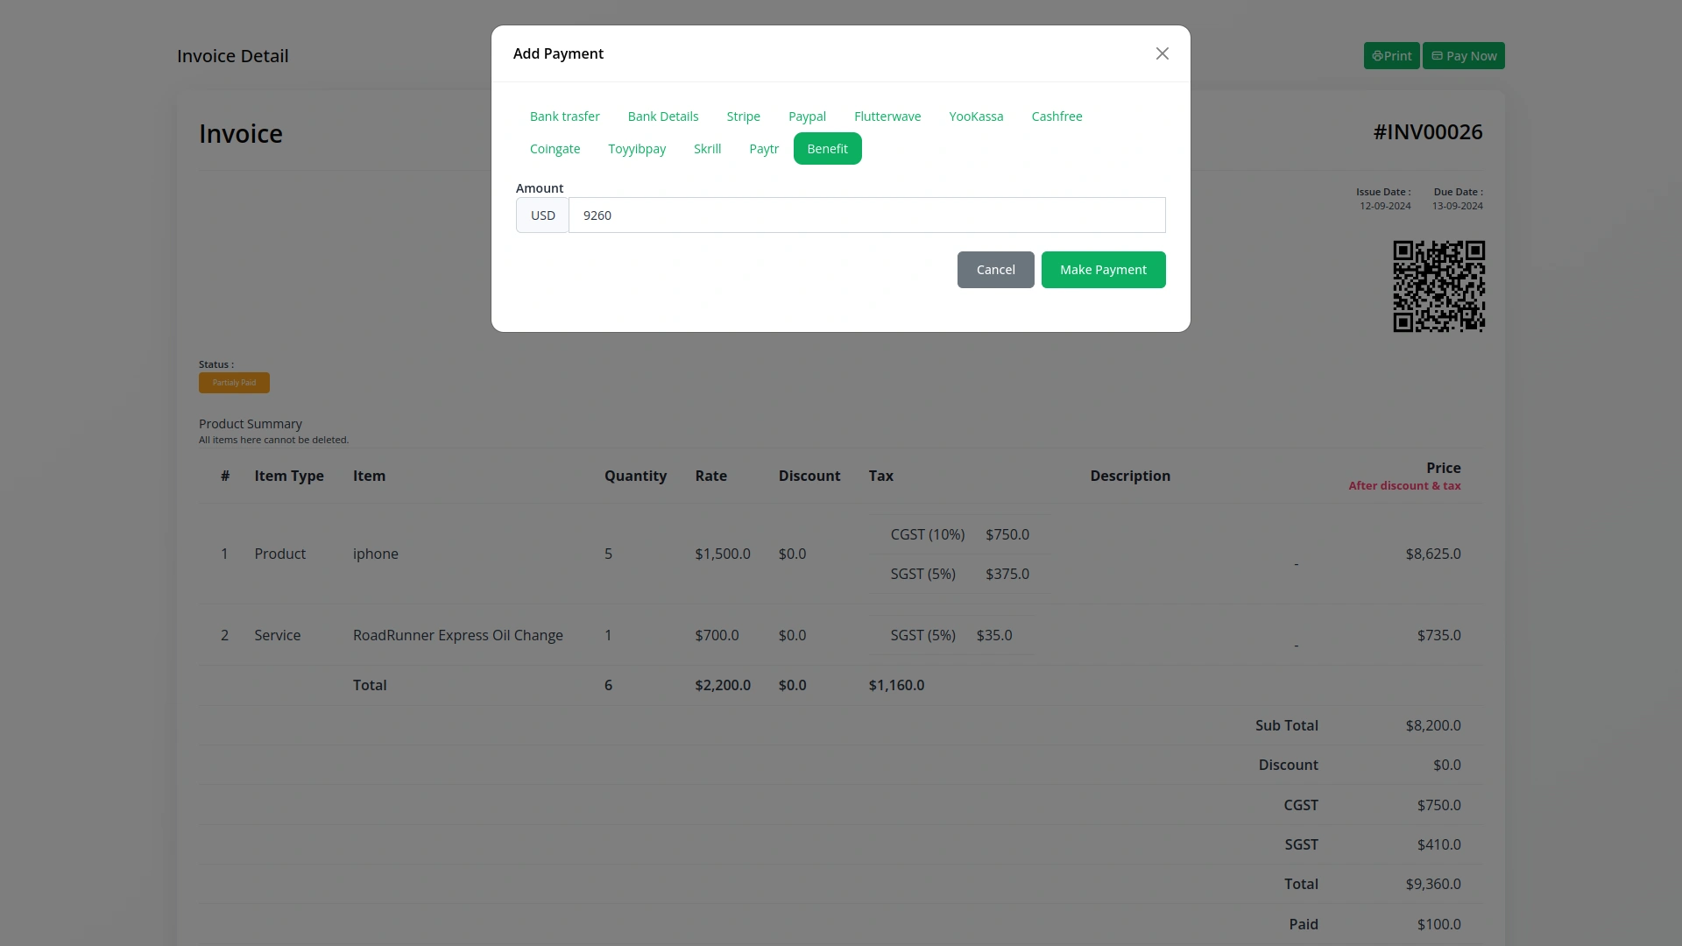
Task: Click the Print button with printer icon
Action: tap(1391, 56)
